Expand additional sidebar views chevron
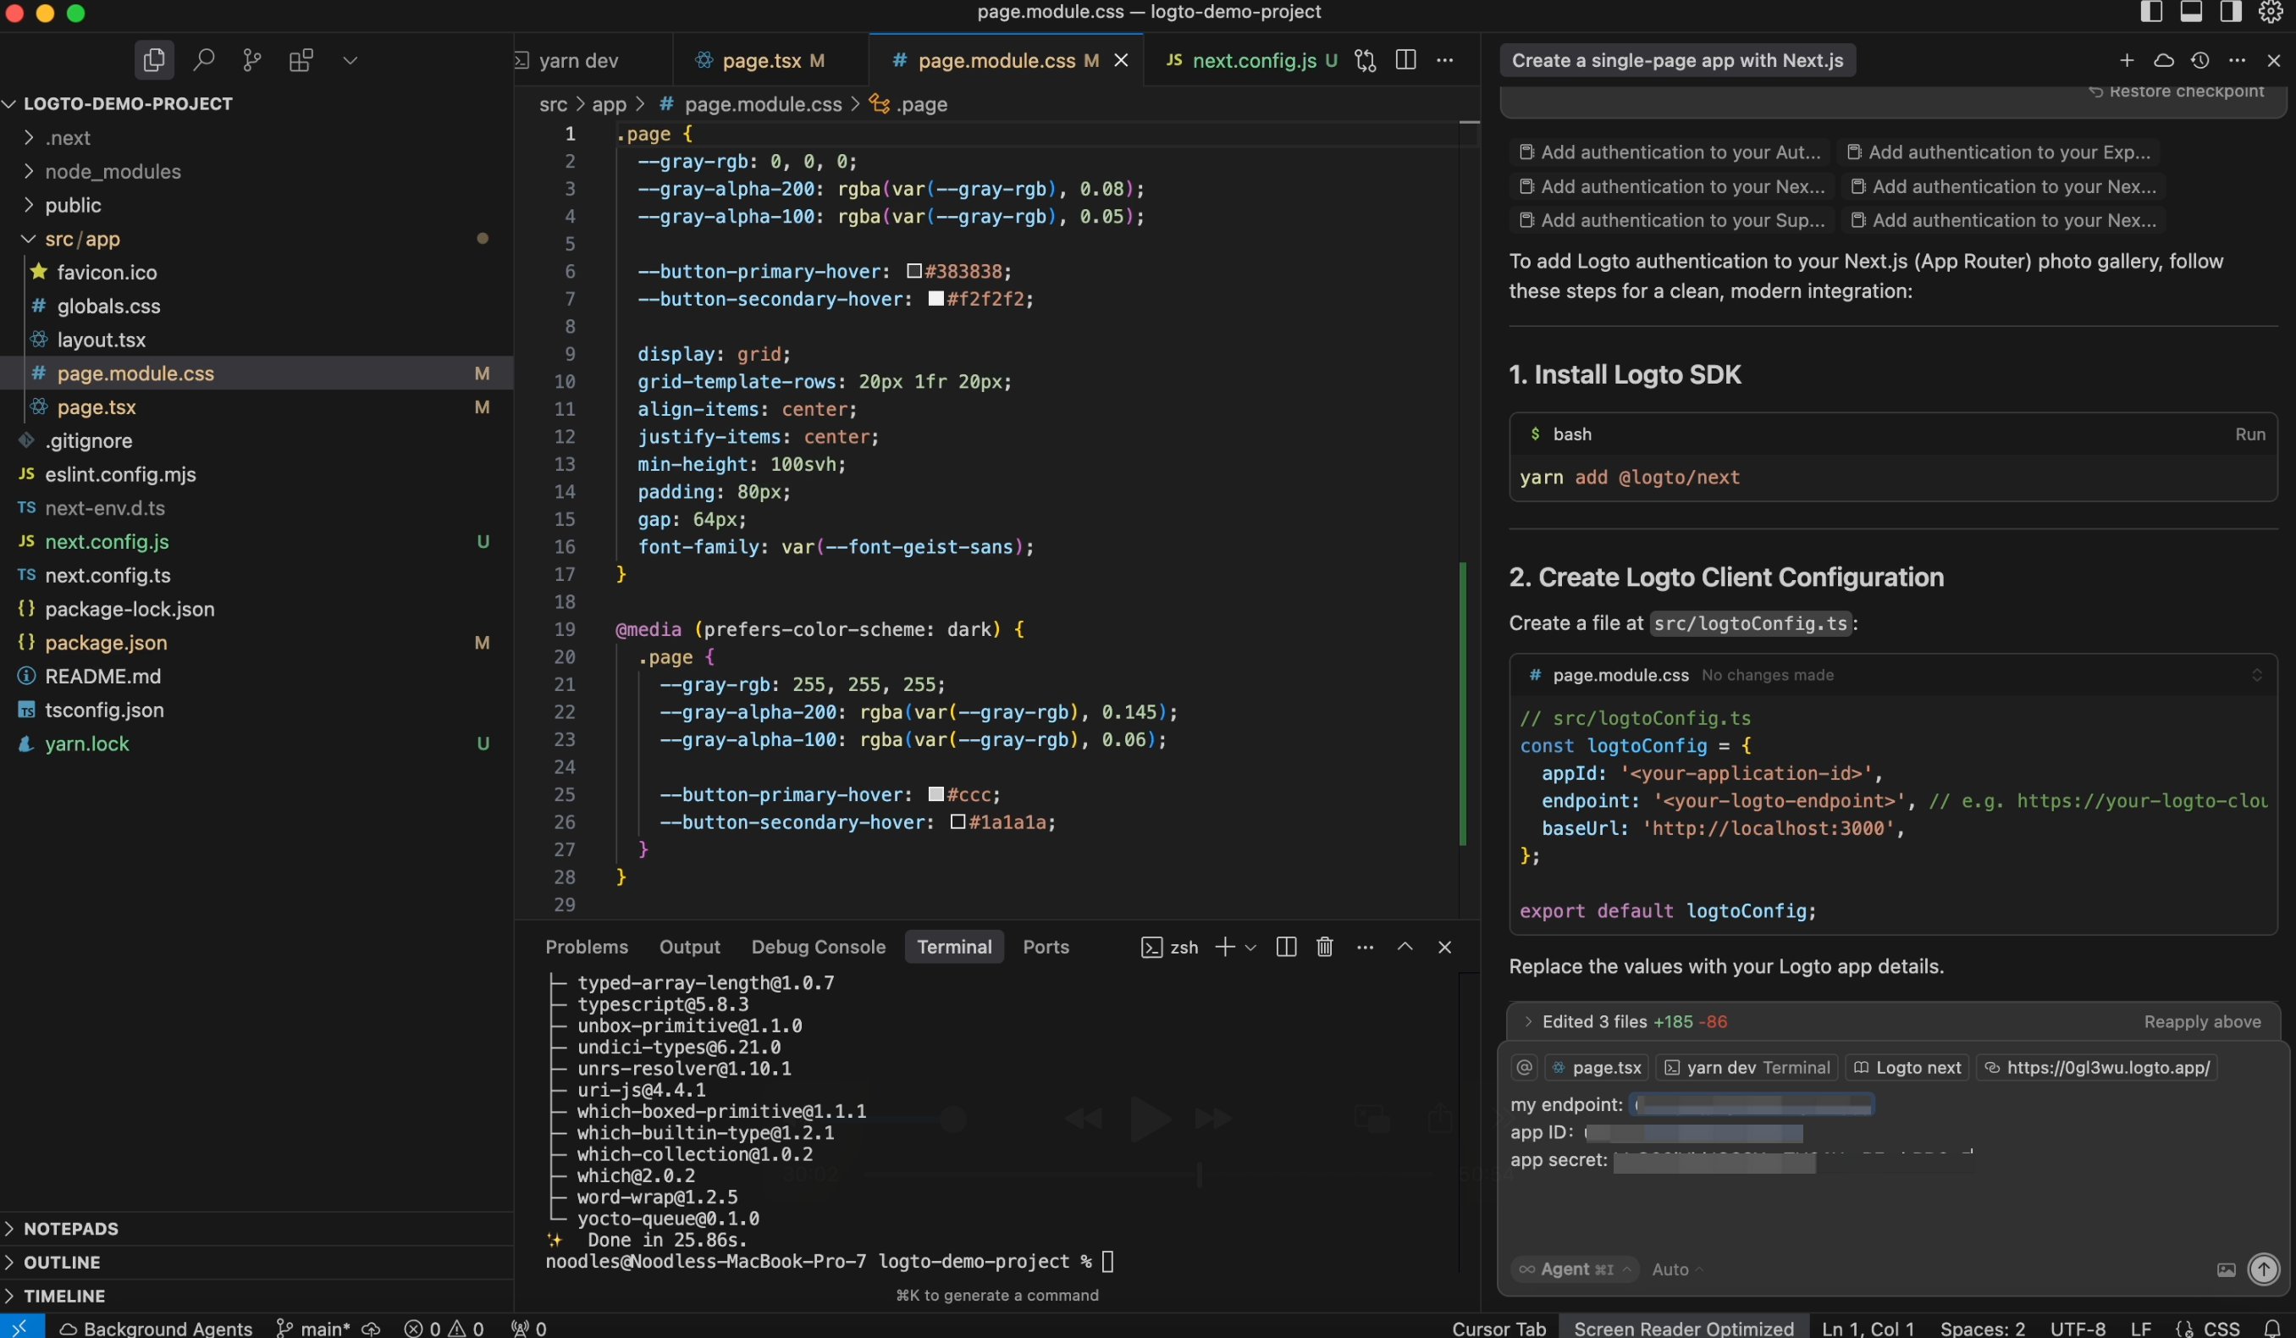The width and height of the screenshot is (2296, 1338). [350, 60]
